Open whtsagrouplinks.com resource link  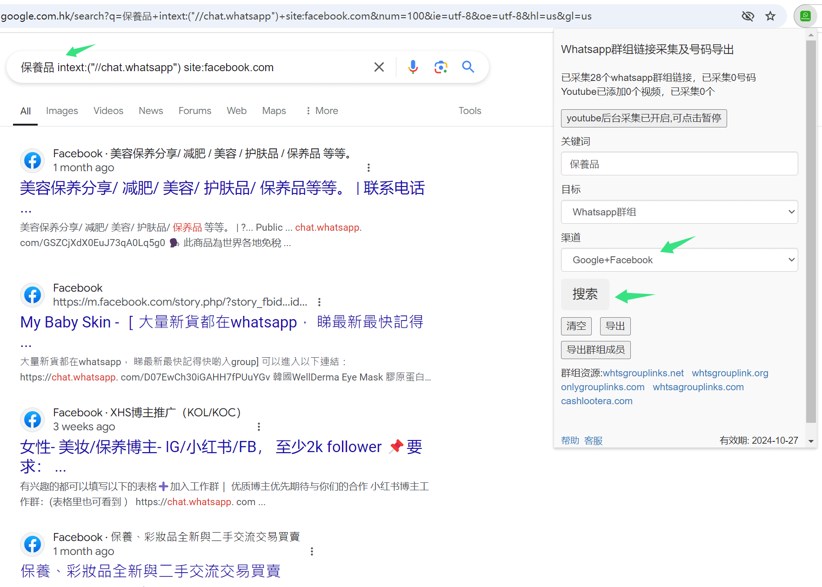(698, 387)
